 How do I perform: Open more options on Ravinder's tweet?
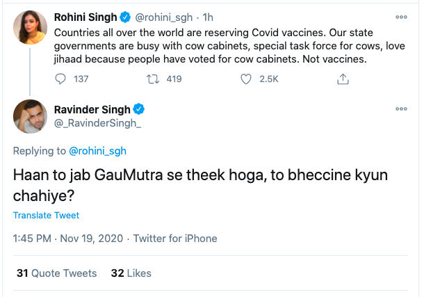[401, 109]
